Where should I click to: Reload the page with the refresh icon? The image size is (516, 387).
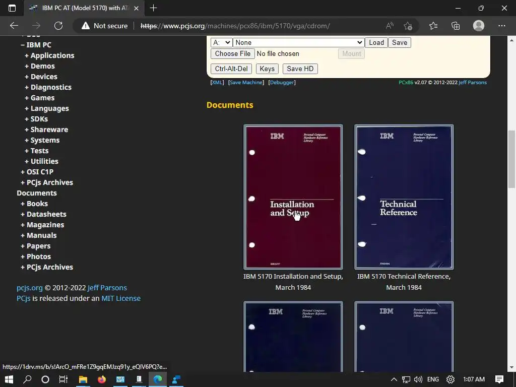58,26
